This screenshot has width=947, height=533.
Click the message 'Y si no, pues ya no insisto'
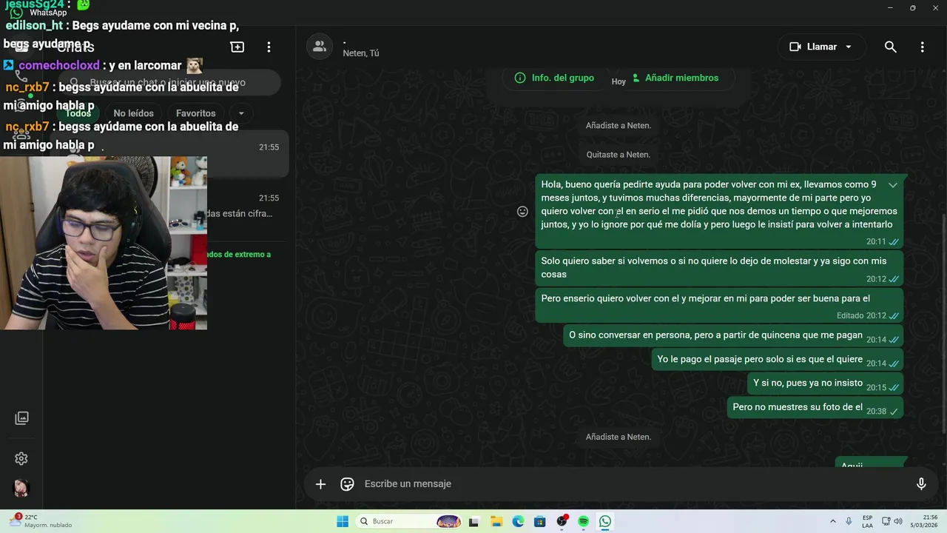click(826, 383)
